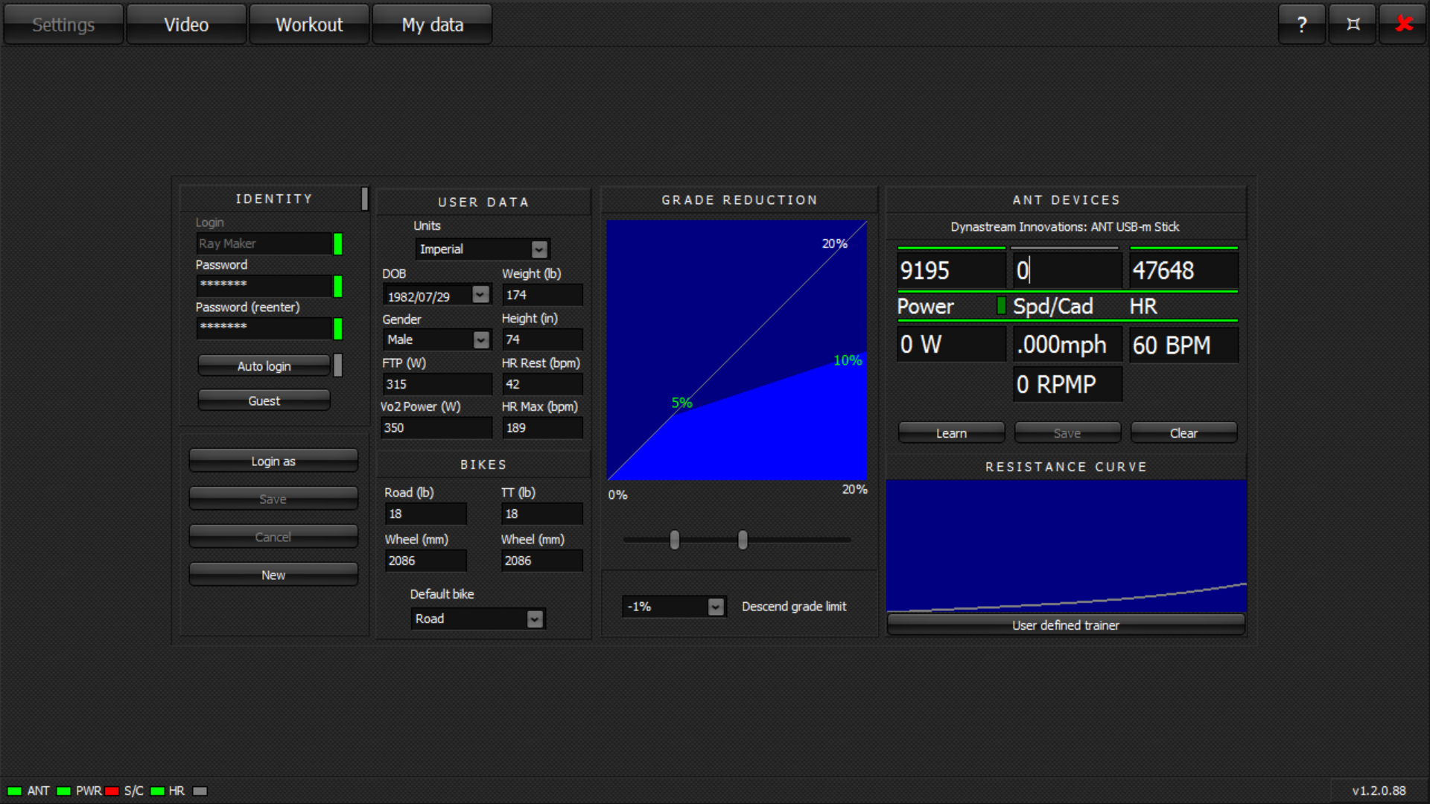
Task: Click the TT (lb) bike weight field
Action: pos(541,514)
